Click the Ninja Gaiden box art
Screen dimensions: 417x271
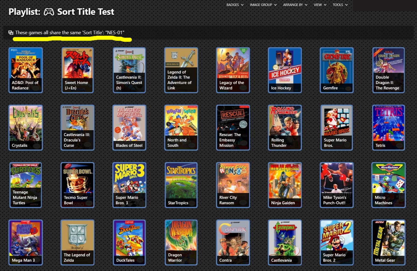pyautogui.click(x=285, y=185)
